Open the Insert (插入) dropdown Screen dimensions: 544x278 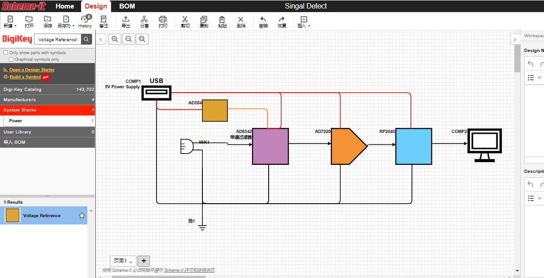(x=304, y=21)
